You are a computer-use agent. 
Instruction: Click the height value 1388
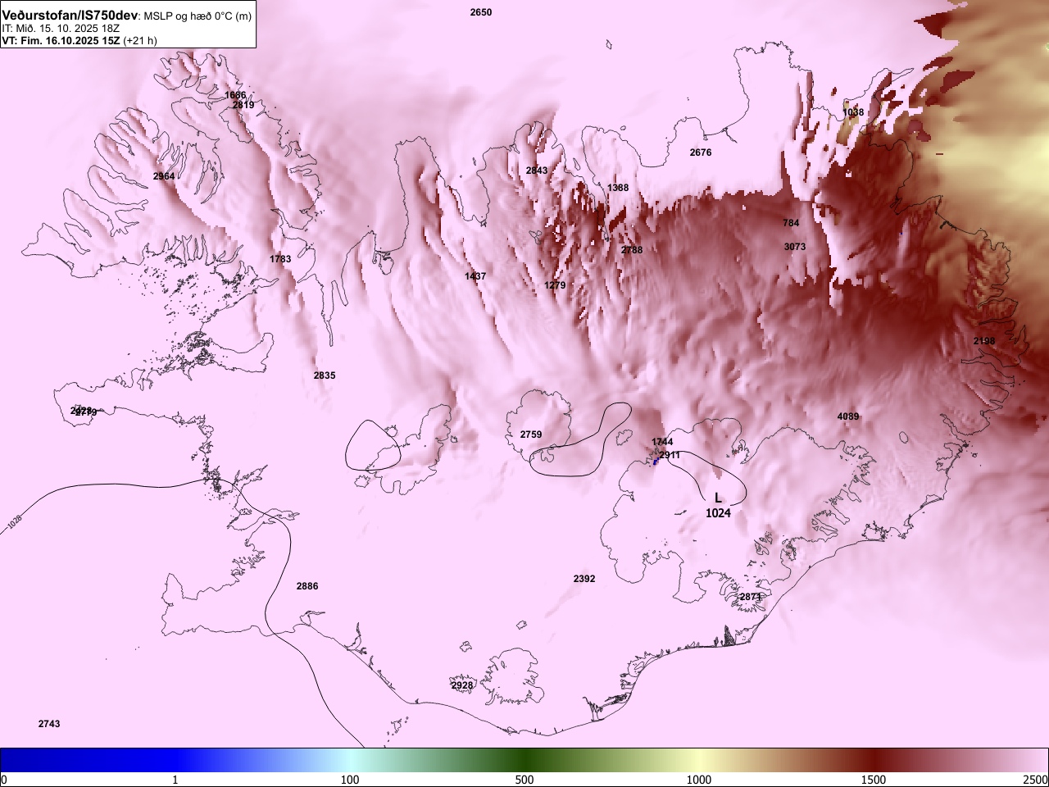[618, 188]
